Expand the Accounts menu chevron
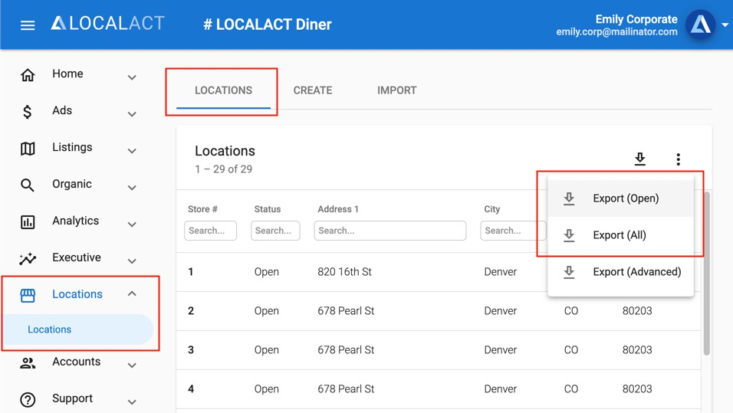 coord(133,365)
